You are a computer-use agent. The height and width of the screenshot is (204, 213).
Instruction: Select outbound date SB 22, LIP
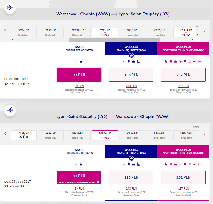point(132,32)
